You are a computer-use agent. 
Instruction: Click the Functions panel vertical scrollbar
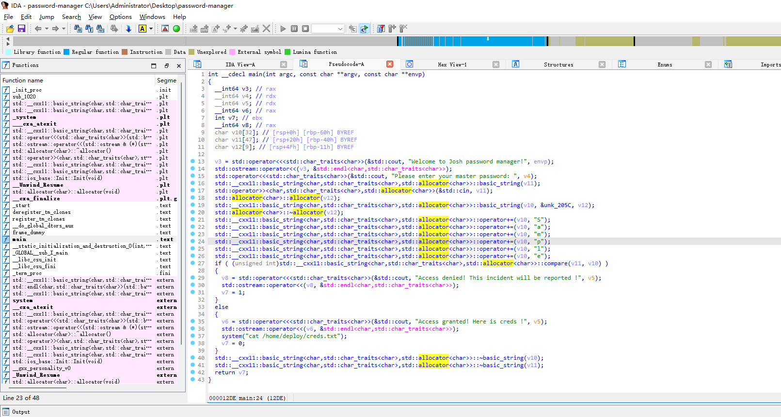pyautogui.click(x=182, y=213)
